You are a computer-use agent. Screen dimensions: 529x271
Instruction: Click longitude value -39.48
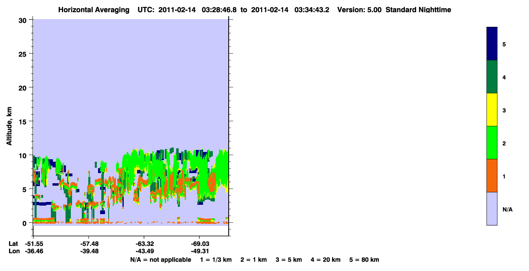point(89,251)
